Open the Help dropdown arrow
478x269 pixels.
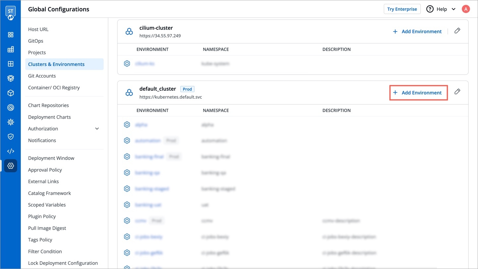tap(453, 9)
